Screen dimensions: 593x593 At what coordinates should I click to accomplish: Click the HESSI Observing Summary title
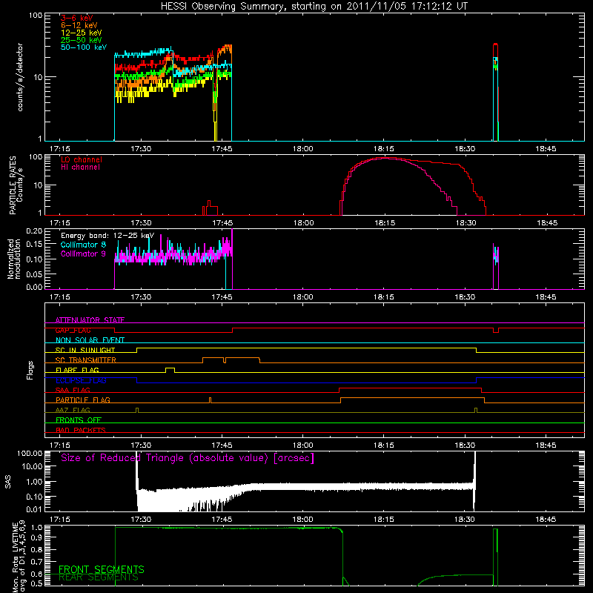[x=314, y=7]
